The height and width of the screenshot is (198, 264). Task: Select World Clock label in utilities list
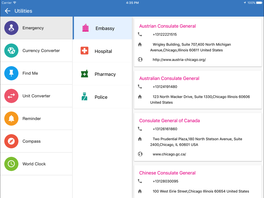tap(34, 164)
